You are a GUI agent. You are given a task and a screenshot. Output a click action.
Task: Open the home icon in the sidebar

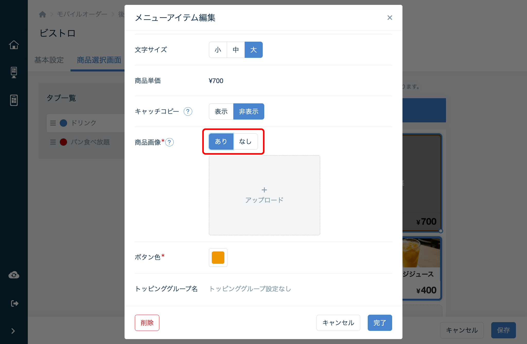click(x=14, y=44)
